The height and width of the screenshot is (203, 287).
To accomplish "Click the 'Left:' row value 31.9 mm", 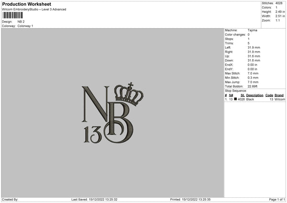I will (254, 47).
